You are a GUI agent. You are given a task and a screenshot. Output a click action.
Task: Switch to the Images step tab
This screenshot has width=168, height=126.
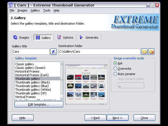(21, 38)
